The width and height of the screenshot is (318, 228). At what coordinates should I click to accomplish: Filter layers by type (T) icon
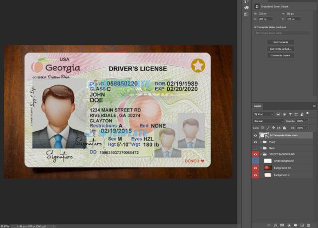pos(290,114)
